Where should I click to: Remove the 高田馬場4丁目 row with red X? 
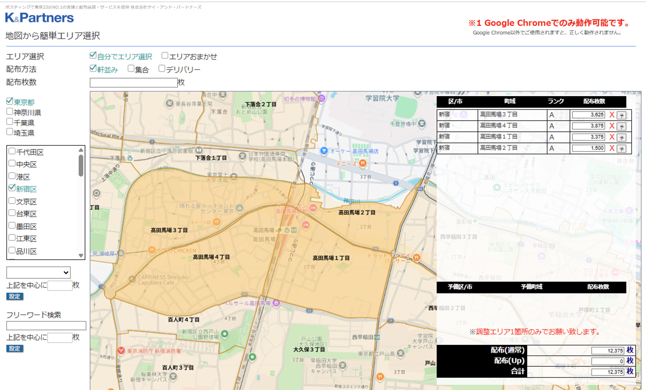tap(612, 126)
